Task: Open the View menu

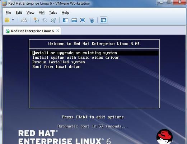Action: [x=31, y=13]
